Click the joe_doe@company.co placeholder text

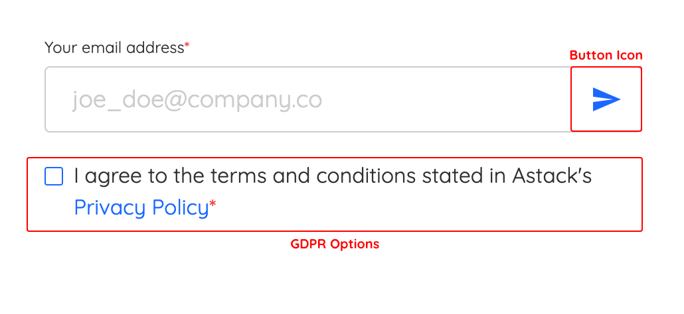[x=197, y=100]
